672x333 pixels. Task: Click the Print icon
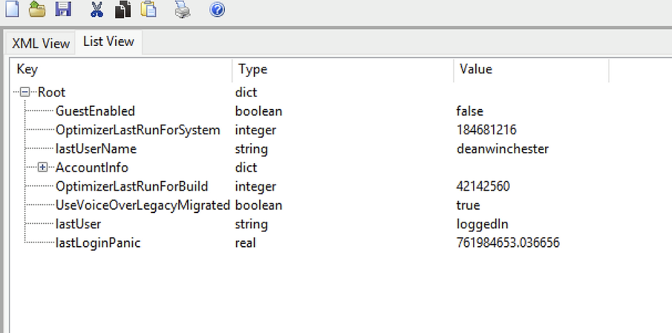pos(182,10)
